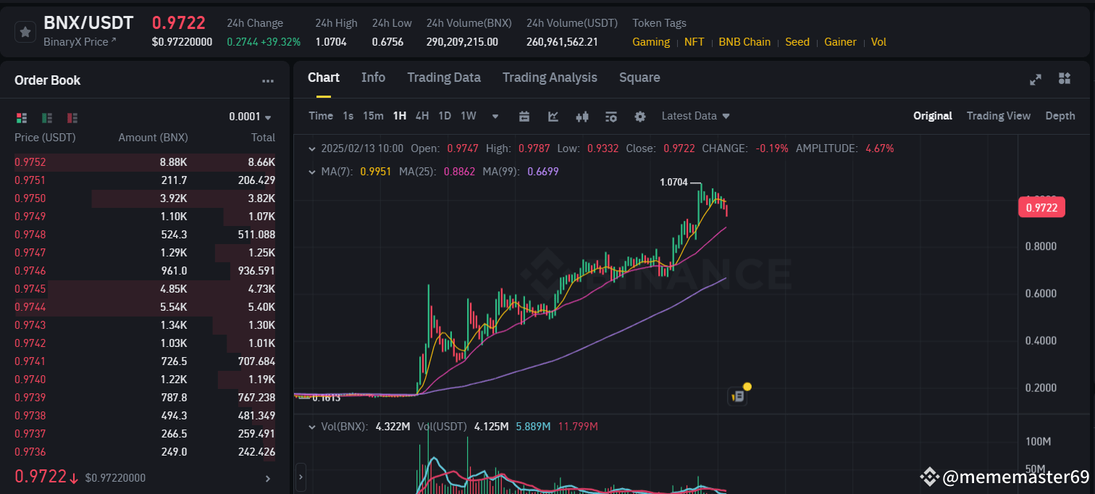Screen dimensions: 1095x494
Task: Select the 1H interval
Action: click(400, 116)
